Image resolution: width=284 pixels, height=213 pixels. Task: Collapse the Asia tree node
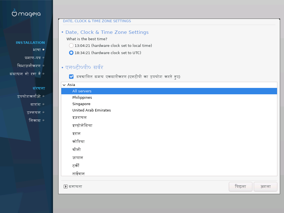[x=64, y=85]
